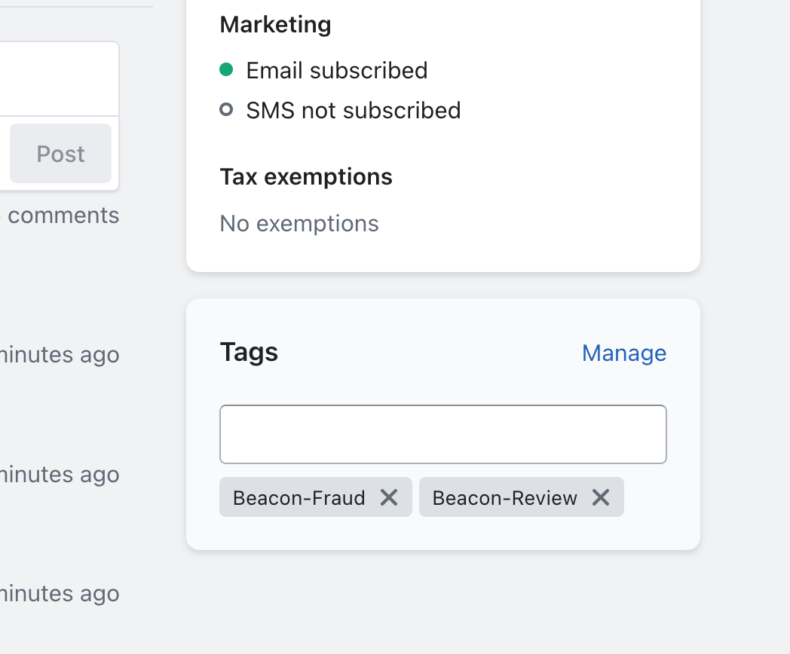Focus the Tags input field
This screenshot has height=654, width=790.
point(443,435)
